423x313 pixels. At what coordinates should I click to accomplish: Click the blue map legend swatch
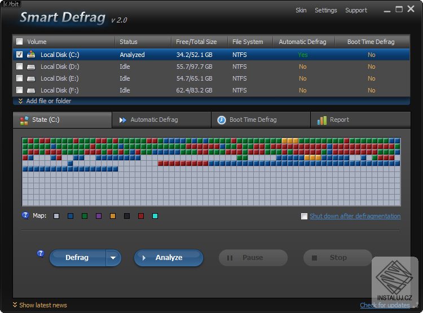70,216
